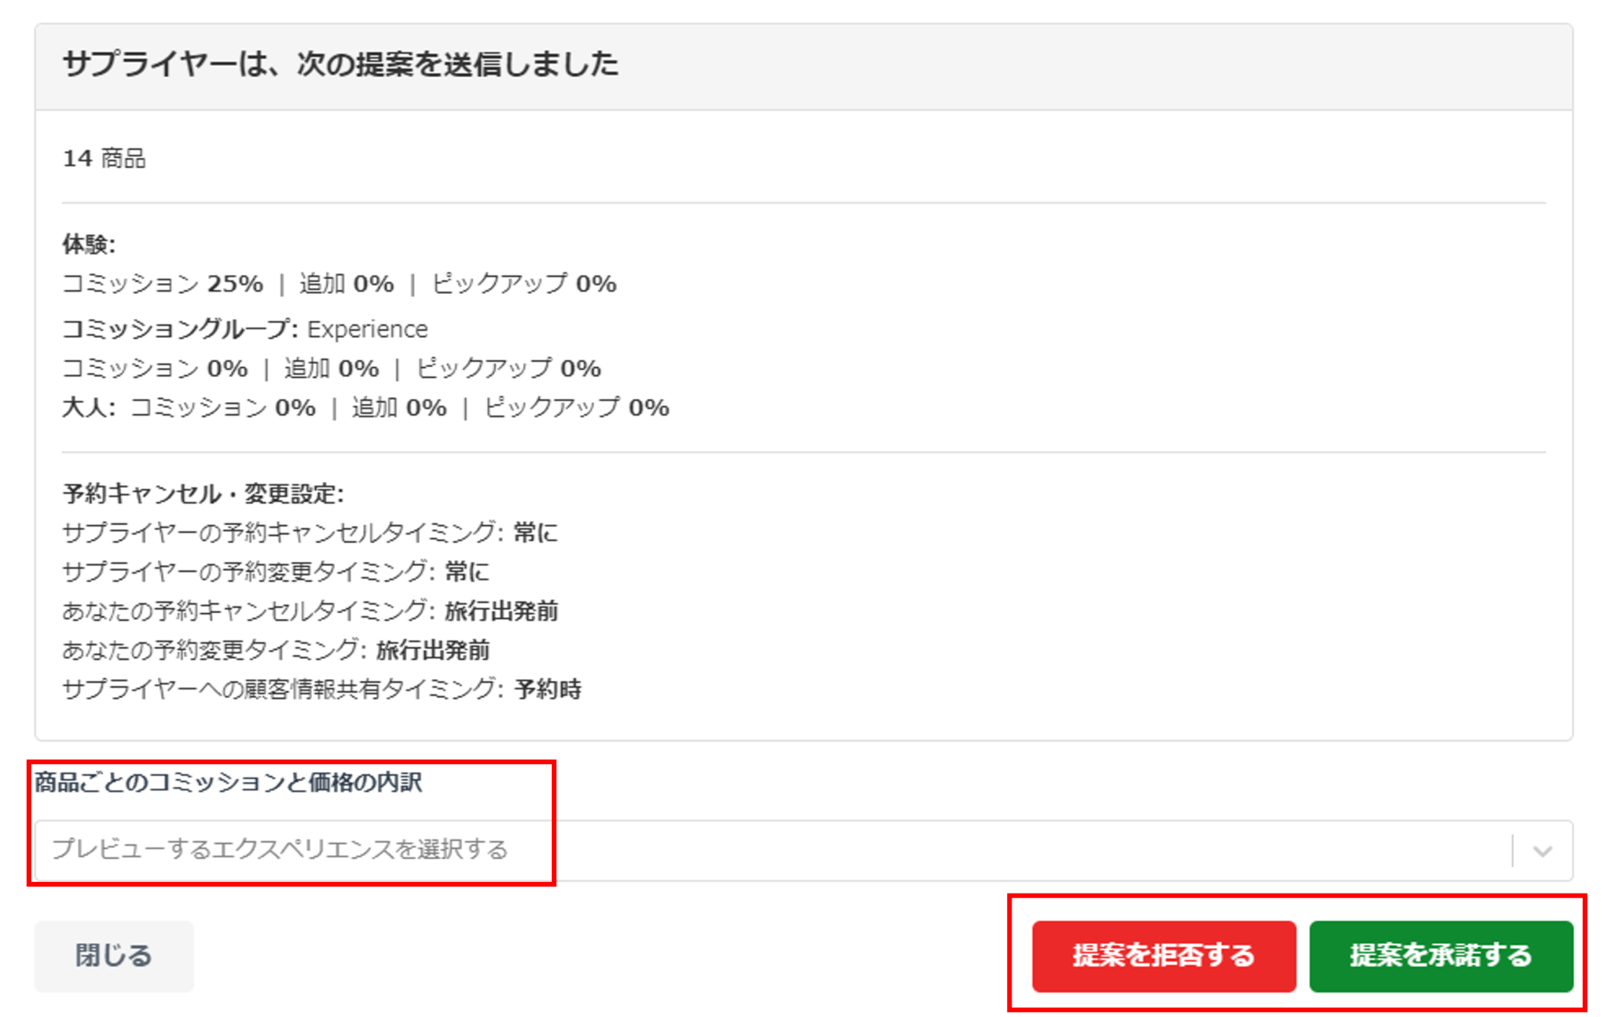
Task: Click サプライヤーの予約キャンセルタイミング line
Action: 309,532
